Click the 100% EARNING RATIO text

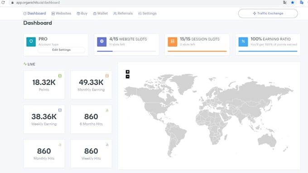(x=271, y=39)
